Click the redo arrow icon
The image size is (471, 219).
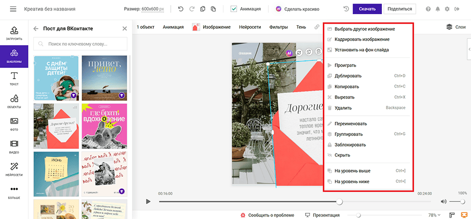click(192, 9)
